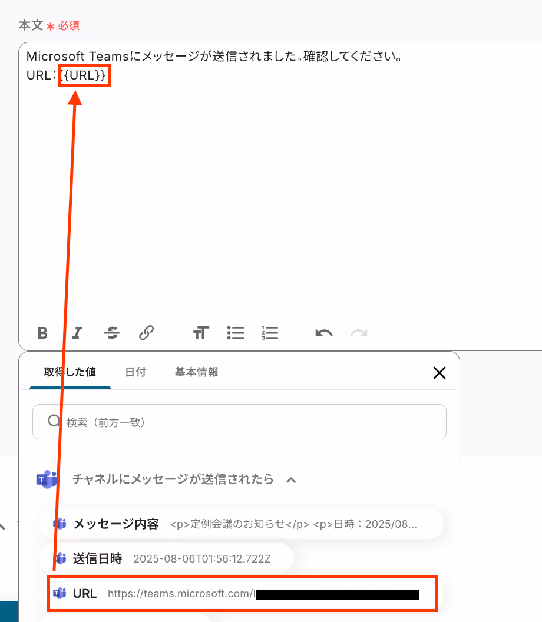Insert a hyperlink with the link icon
Screen dimensions: 542x622
(x=147, y=333)
